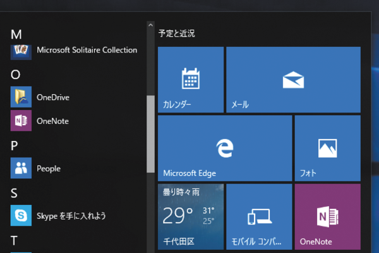This screenshot has width=379, height=253.
Task: Open the purple OneNote tile
Action: pyautogui.click(x=328, y=217)
